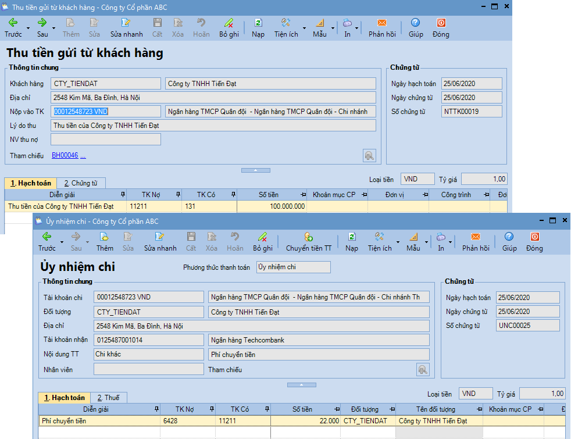Viewport: 571px width, 439px height.
Task: Collapse header panel in Ủy nhiệm chi window
Action: (302, 385)
